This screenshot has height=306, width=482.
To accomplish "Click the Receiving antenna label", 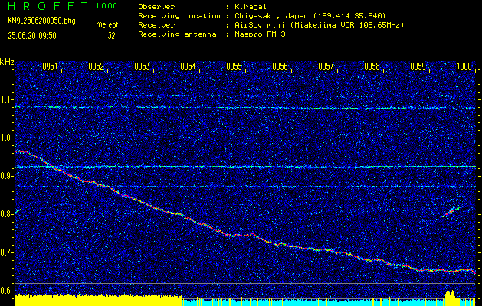I will click(177, 34).
